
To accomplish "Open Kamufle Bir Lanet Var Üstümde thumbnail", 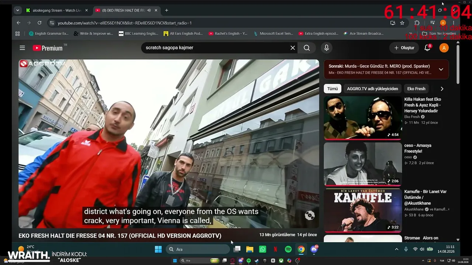I will (x=363, y=210).
